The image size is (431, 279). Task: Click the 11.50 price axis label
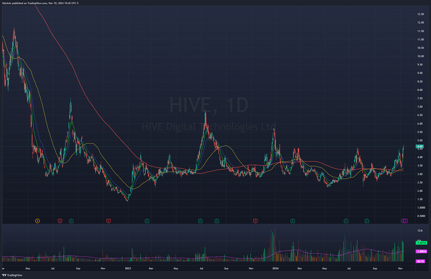420,31
